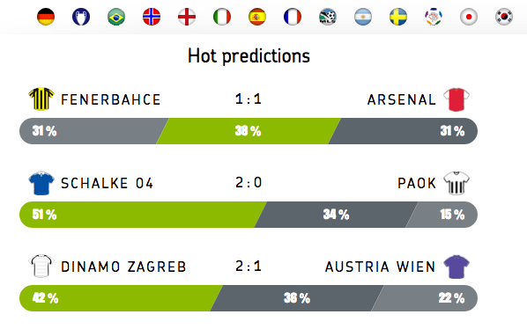
Task: Open the MLS soccer ball icon
Action: 328,17
